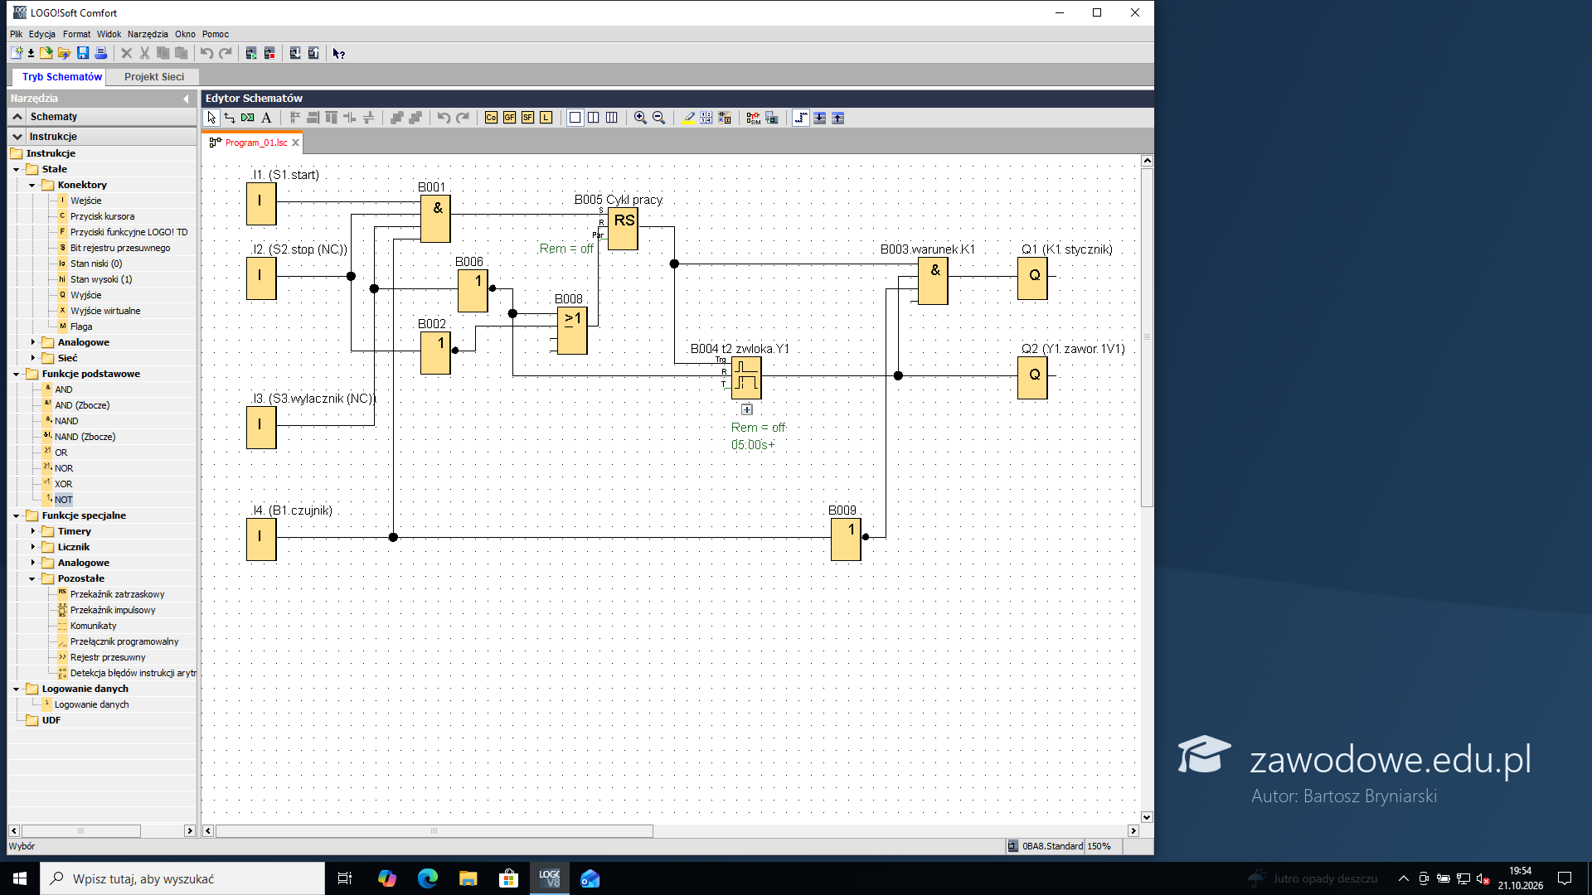Image resolution: width=1592 pixels, height=895 pixels.
Task: Collapse the Konektory tree folder
Action: click(32, 185)
